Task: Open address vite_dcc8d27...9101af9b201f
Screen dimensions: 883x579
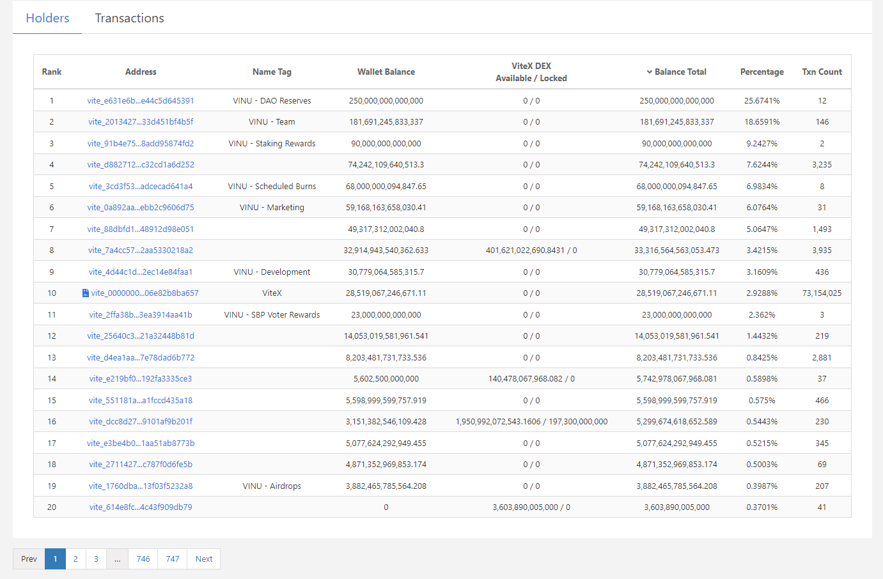Action: point(141,422)
